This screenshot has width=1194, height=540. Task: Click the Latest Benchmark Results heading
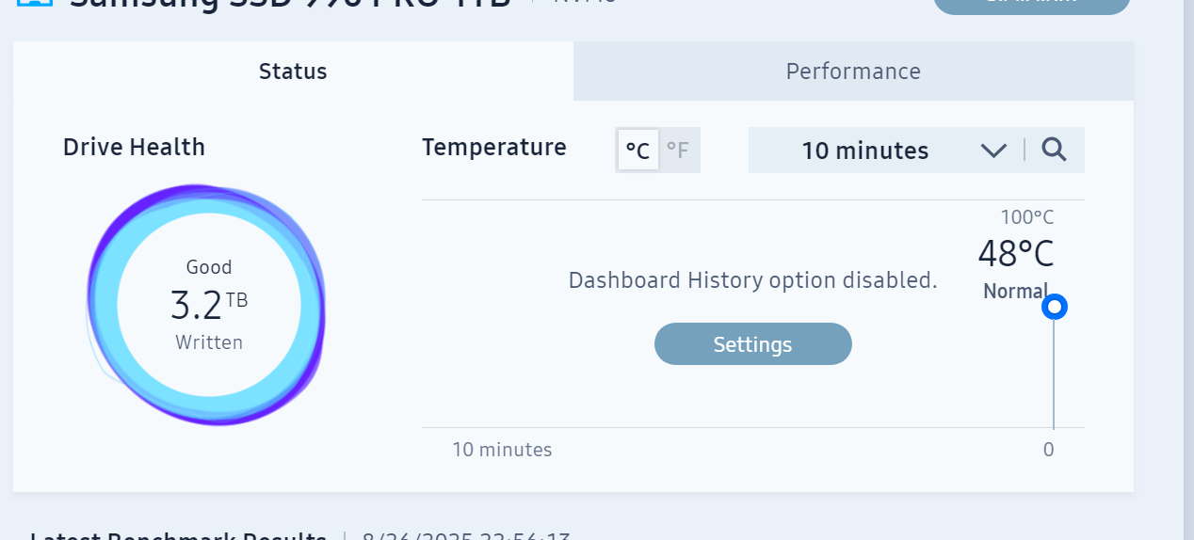[178, 536]
